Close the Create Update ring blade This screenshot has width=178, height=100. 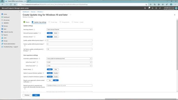point(175,15)
